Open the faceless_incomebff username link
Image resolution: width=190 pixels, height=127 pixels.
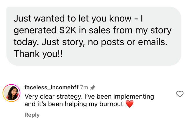pos(51,87)
